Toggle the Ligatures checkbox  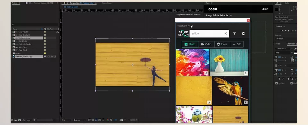point(276,83)
